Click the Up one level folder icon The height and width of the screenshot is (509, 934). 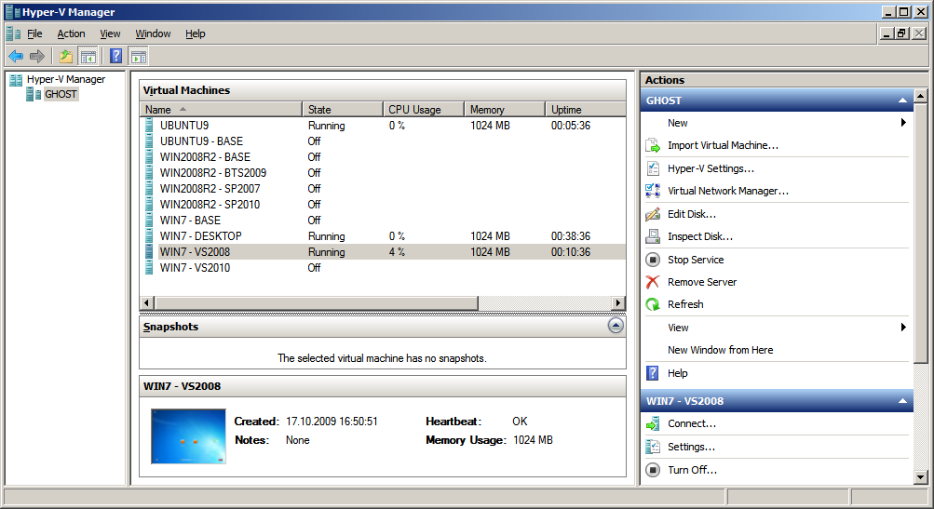[x=65, y=57]
